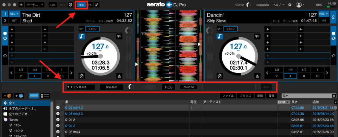Image resolution: width=338 pixels, height=137 pixels.
Task: Open the sampler panel icon beside FX
Action: [97, 5]
